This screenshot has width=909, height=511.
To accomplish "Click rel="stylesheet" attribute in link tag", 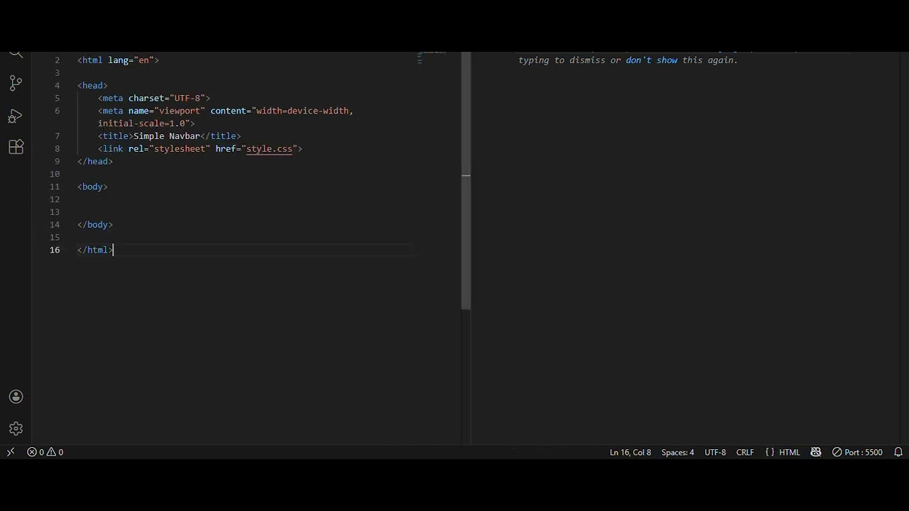I will coord(169,149).
